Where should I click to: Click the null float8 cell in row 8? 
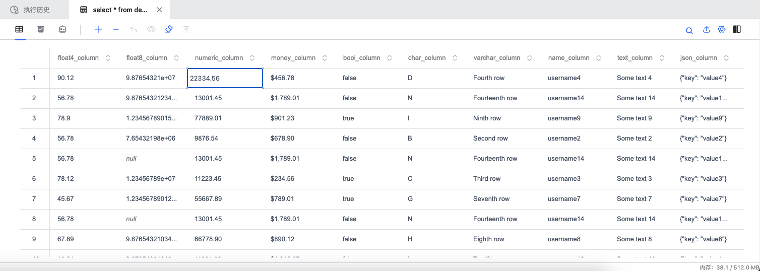pos(131,219)
